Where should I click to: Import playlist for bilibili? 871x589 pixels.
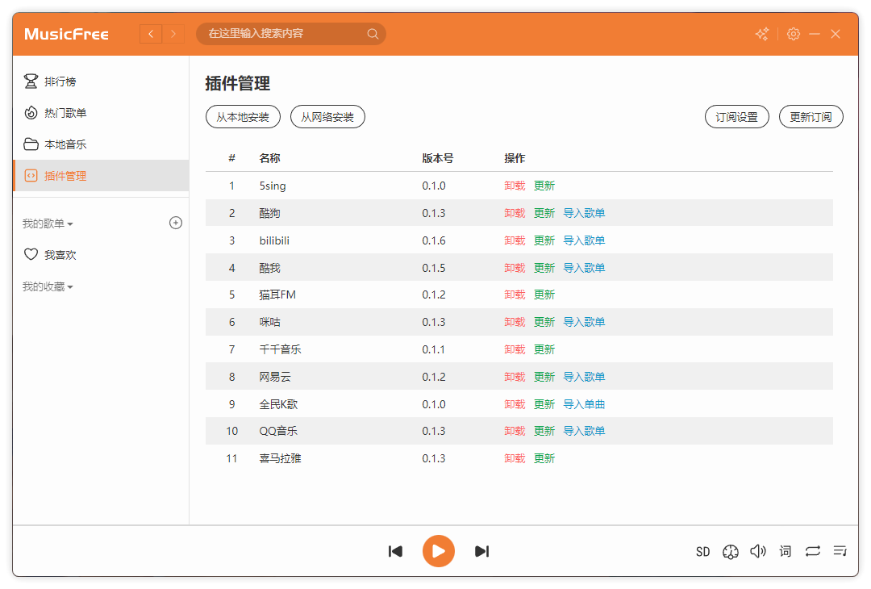tap(584, 240)
